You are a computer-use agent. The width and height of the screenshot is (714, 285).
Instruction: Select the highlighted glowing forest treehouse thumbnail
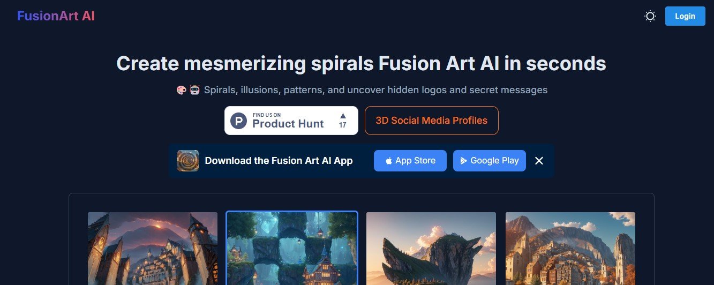point(292,248)
